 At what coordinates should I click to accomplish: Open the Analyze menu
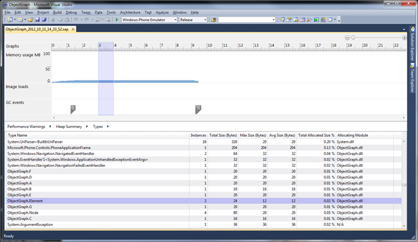(162, 13)
